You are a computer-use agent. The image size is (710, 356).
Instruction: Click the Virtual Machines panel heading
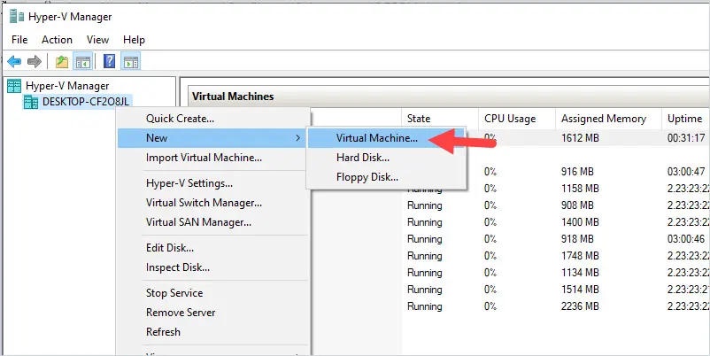233,97
